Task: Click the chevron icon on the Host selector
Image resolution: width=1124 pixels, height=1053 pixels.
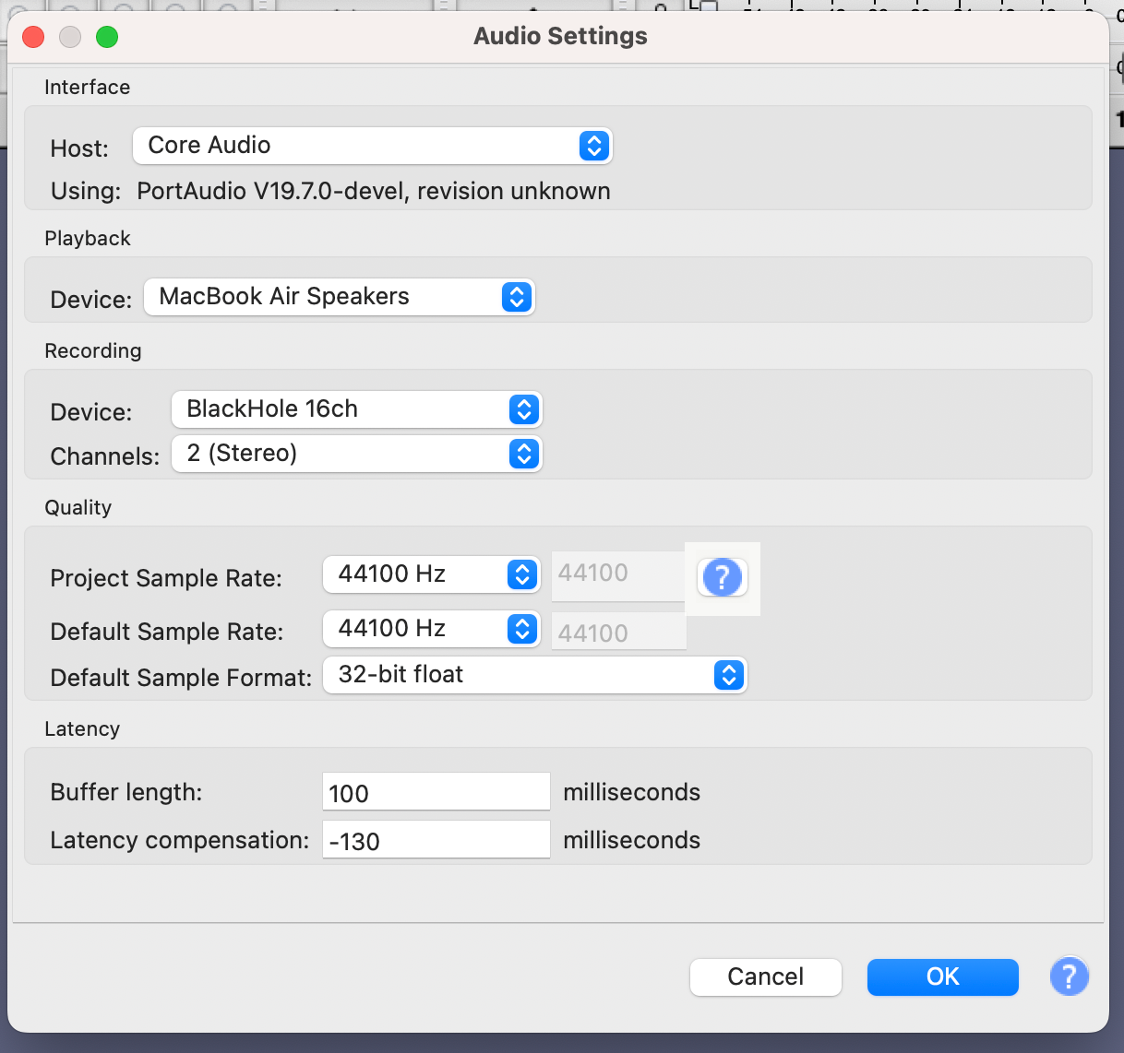Action: (594, 145)
